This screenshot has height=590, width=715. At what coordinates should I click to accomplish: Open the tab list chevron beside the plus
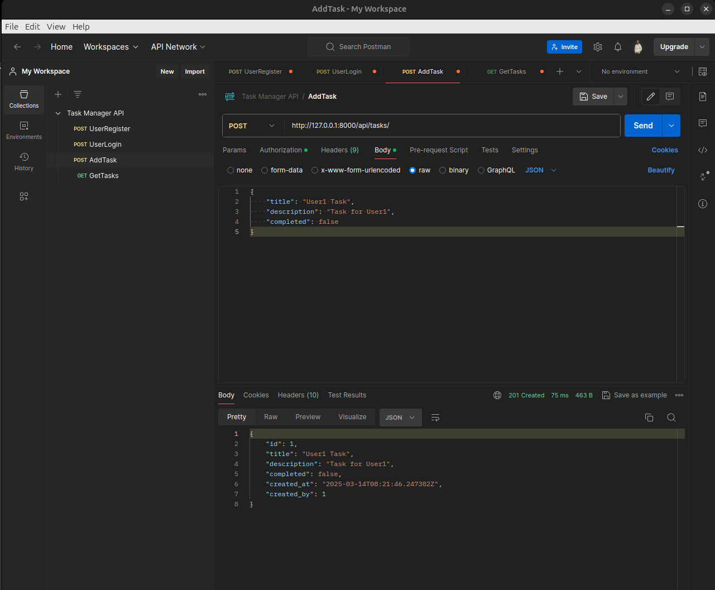click(579, 71)
